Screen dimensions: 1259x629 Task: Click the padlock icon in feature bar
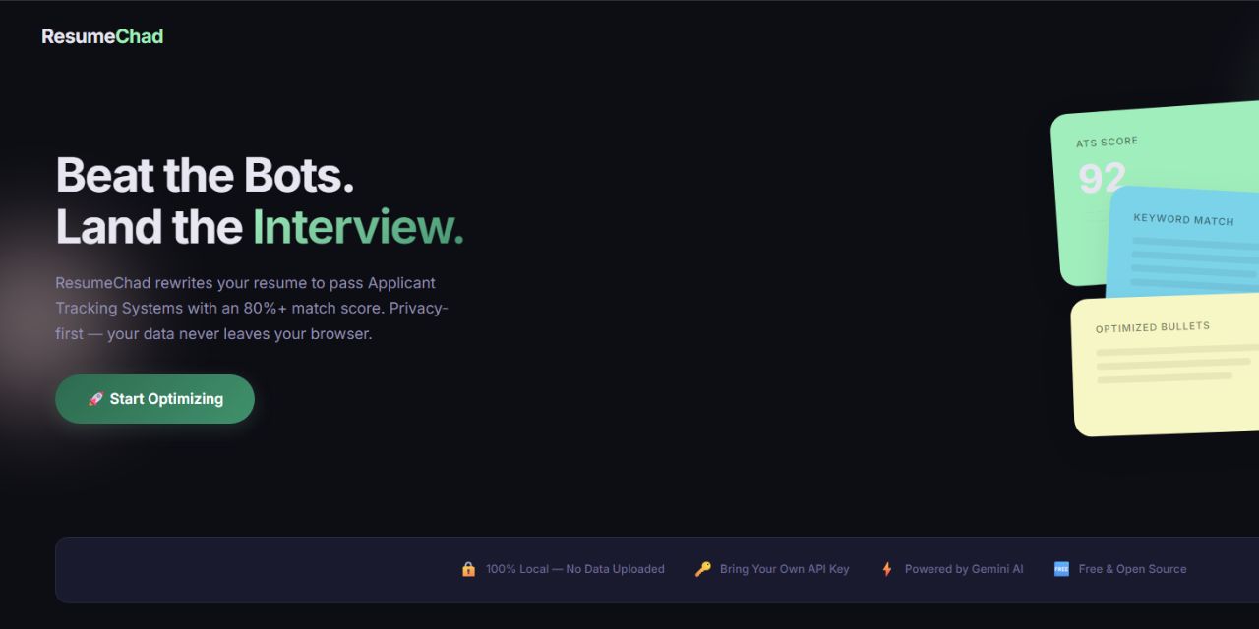click(468, 569)
